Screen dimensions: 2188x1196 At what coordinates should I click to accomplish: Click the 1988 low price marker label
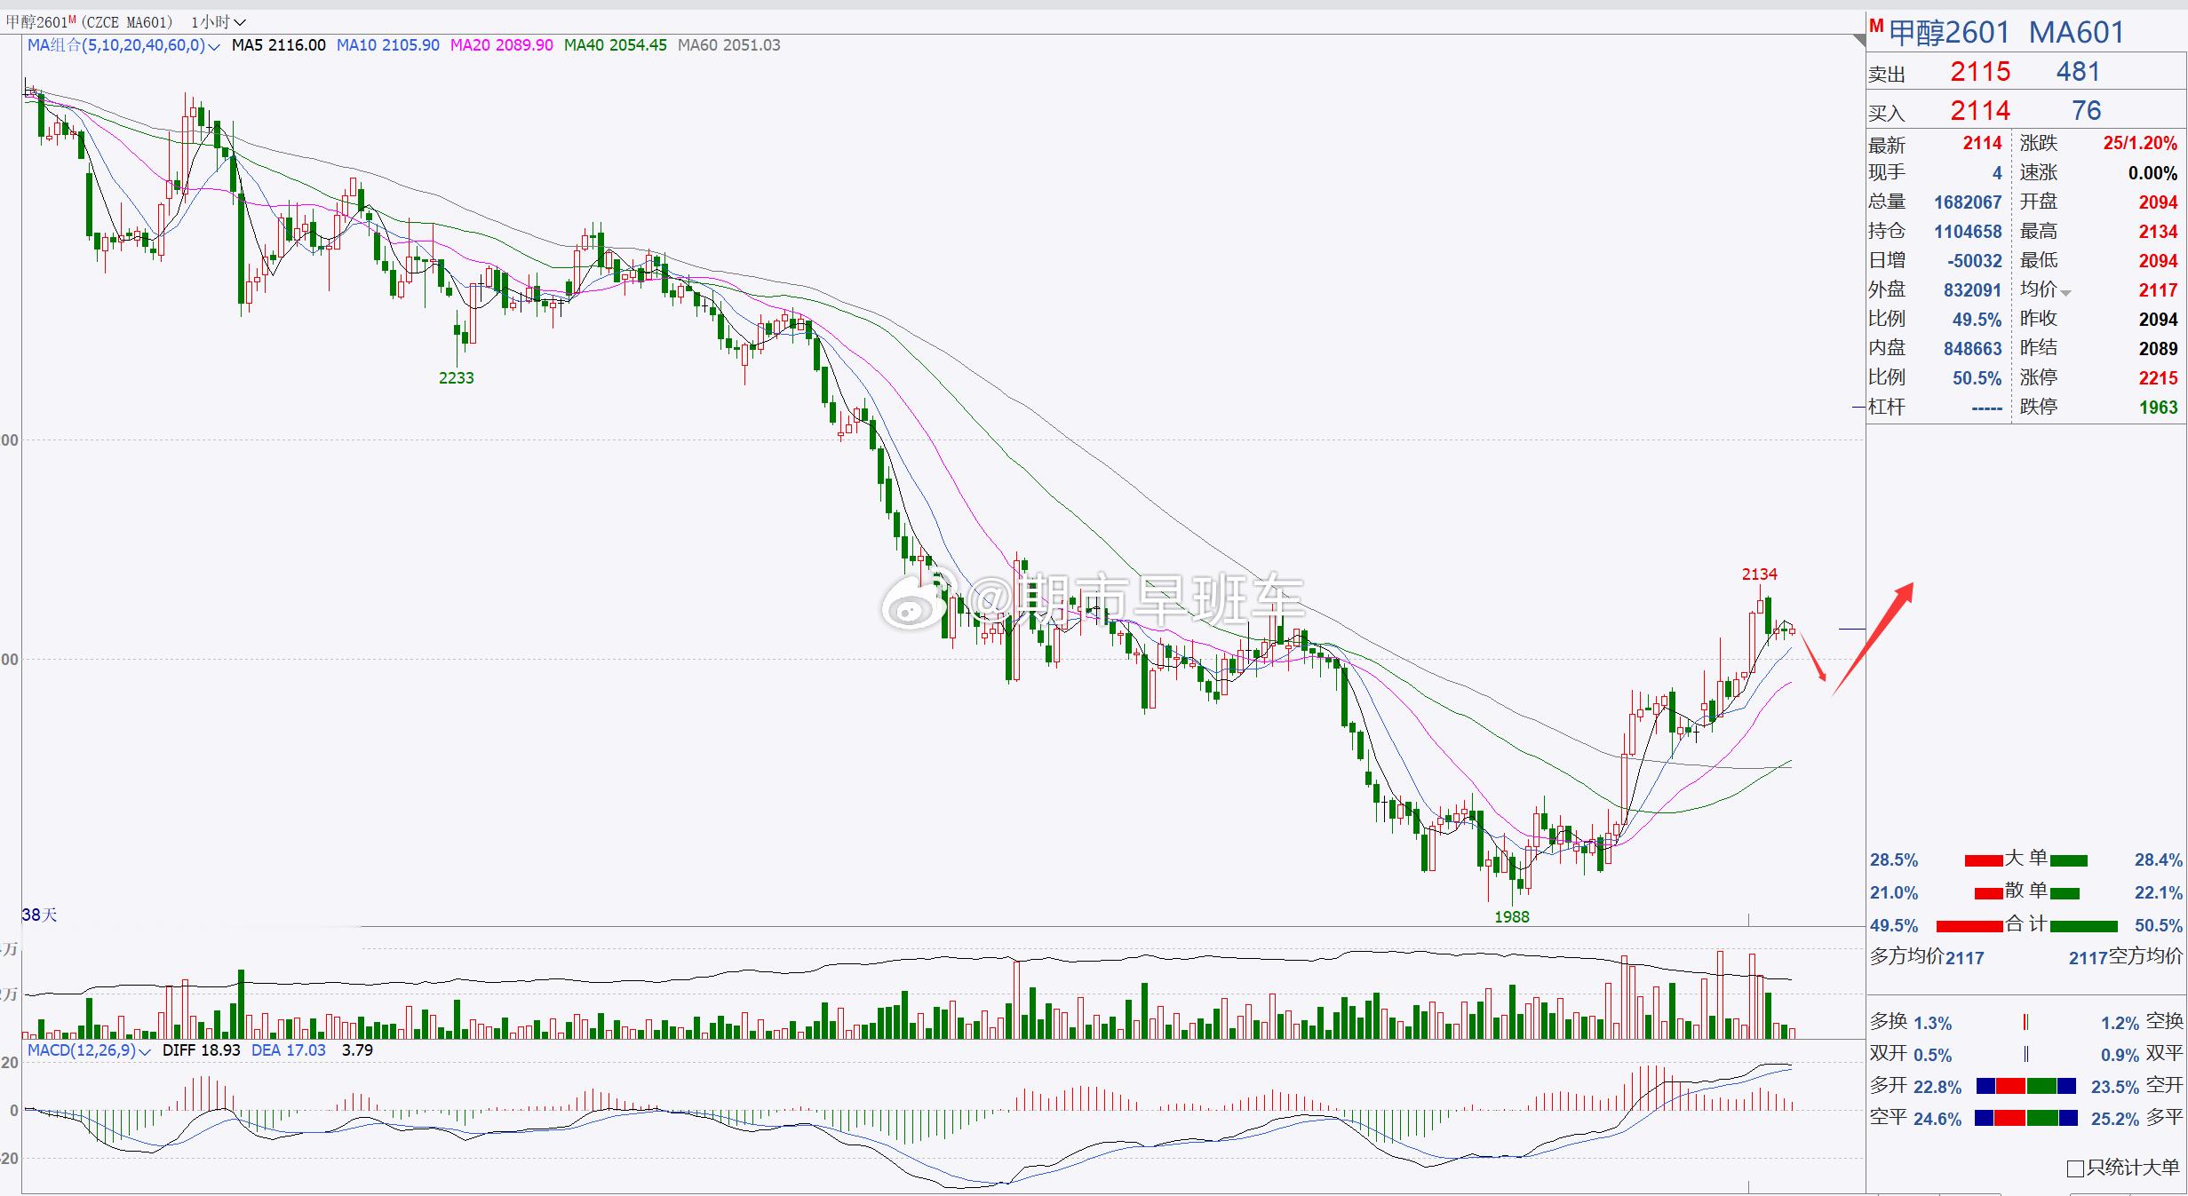(1512, 917)
